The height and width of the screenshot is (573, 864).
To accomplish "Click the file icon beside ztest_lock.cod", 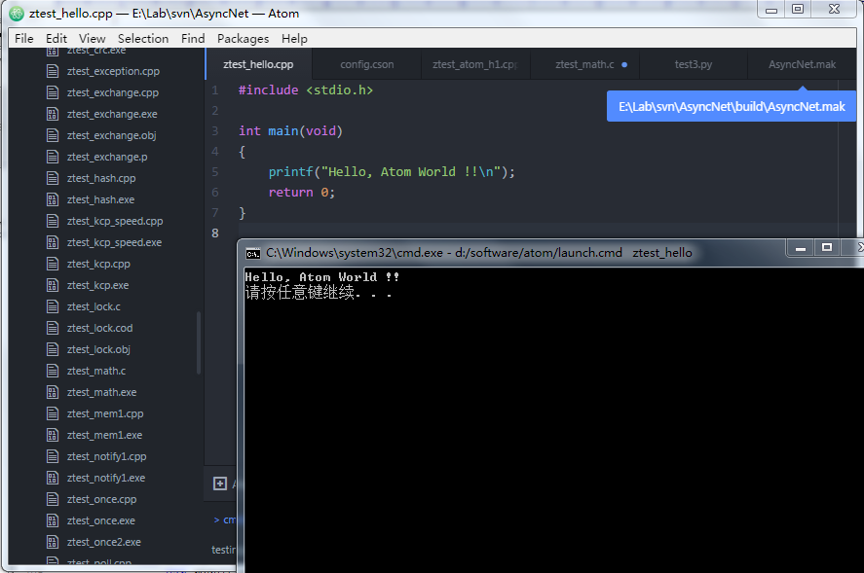I will 53,328.
